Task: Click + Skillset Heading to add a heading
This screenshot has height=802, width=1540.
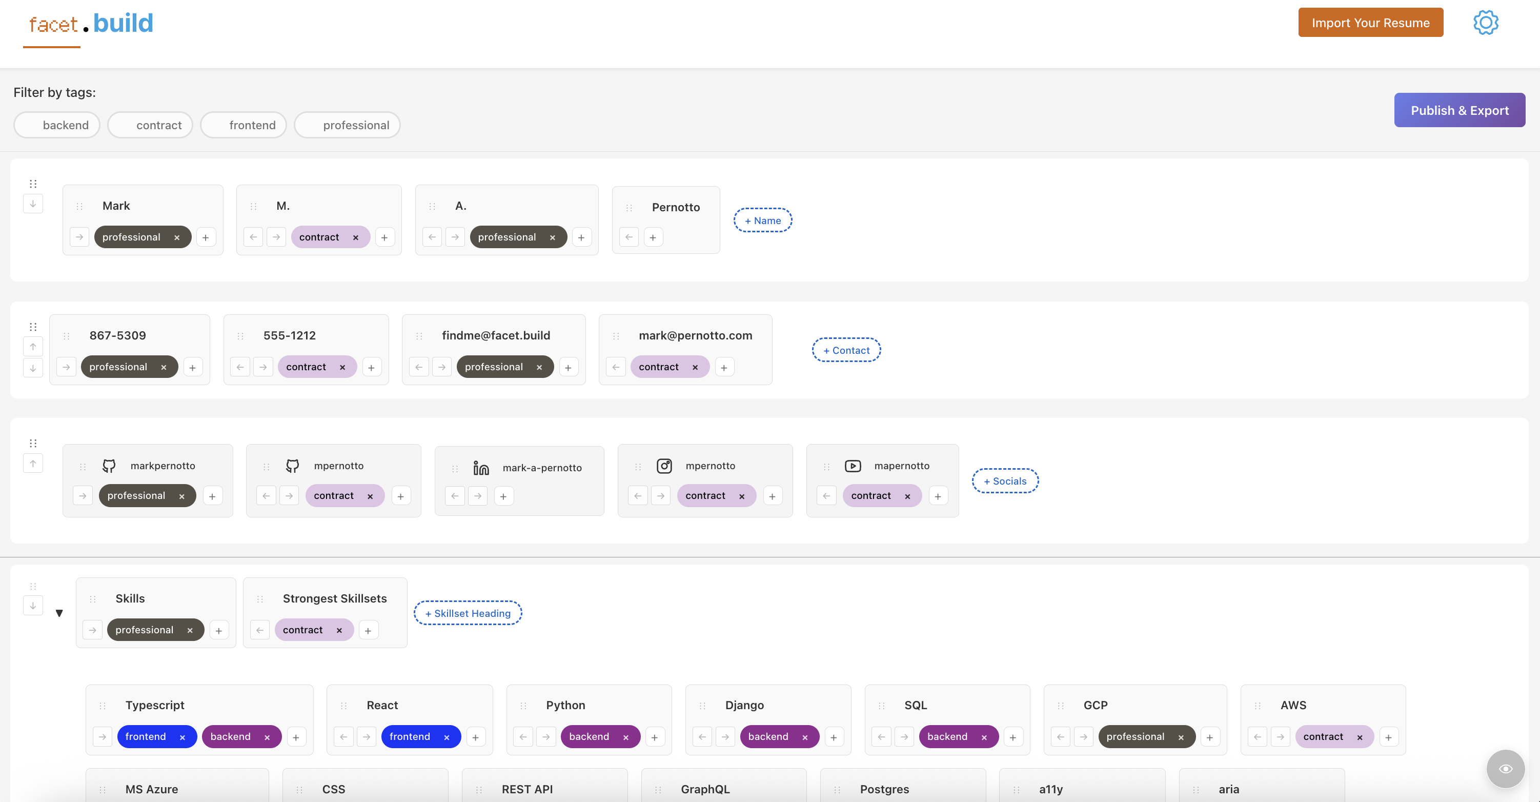Action: click(468, 612)
